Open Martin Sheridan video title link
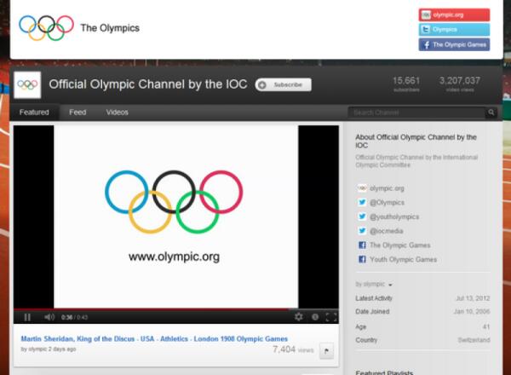The height and width of the screenshot is (375, 511). click(x=154, y=339)
